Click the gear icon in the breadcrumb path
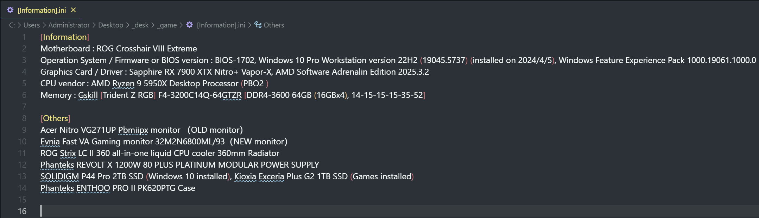 coord(189,25)
